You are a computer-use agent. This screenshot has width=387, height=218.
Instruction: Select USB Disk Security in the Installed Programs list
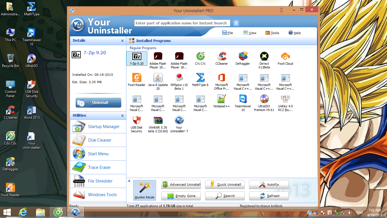tap(137, 124)
